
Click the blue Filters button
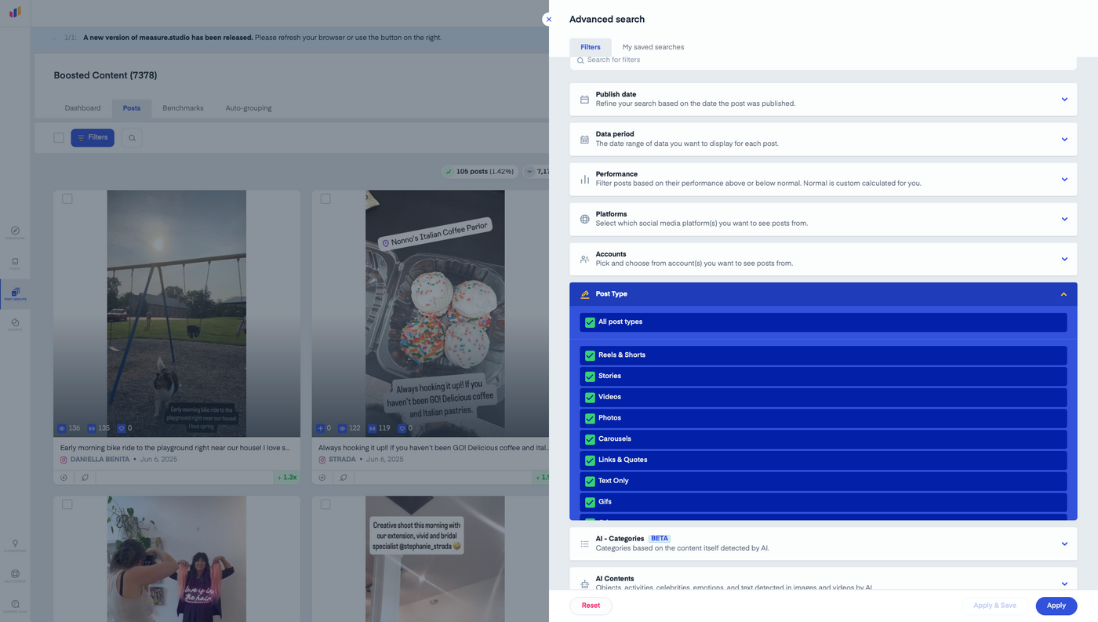click(x=93, y=138)
